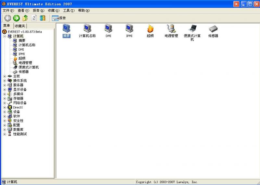Expand the 存储器 tree node

5,99
